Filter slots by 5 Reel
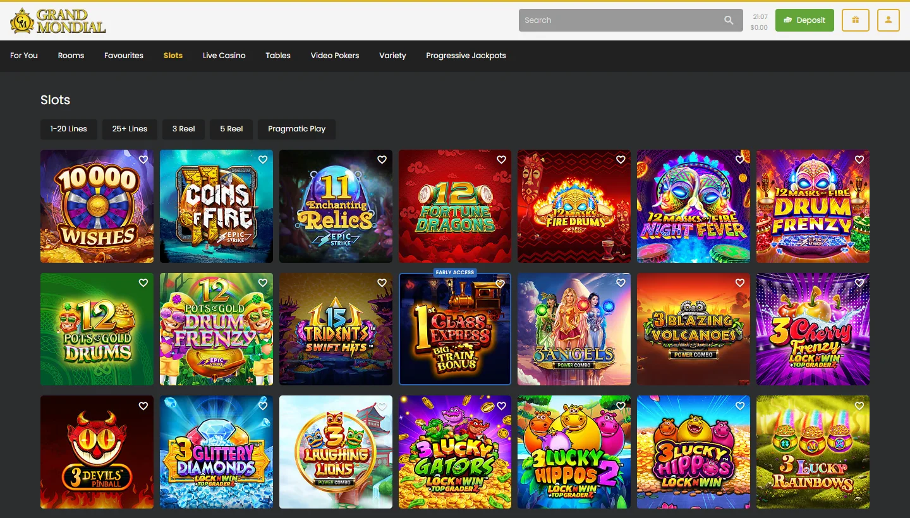The image size is (910, 518). click(x=232, y=129)
